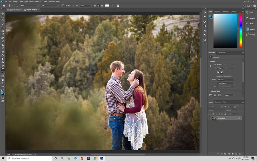This screenshot has height=161, width=257.
Task: Toggle the rulers icon under Rulers & Grids
Action: [211, 95]
